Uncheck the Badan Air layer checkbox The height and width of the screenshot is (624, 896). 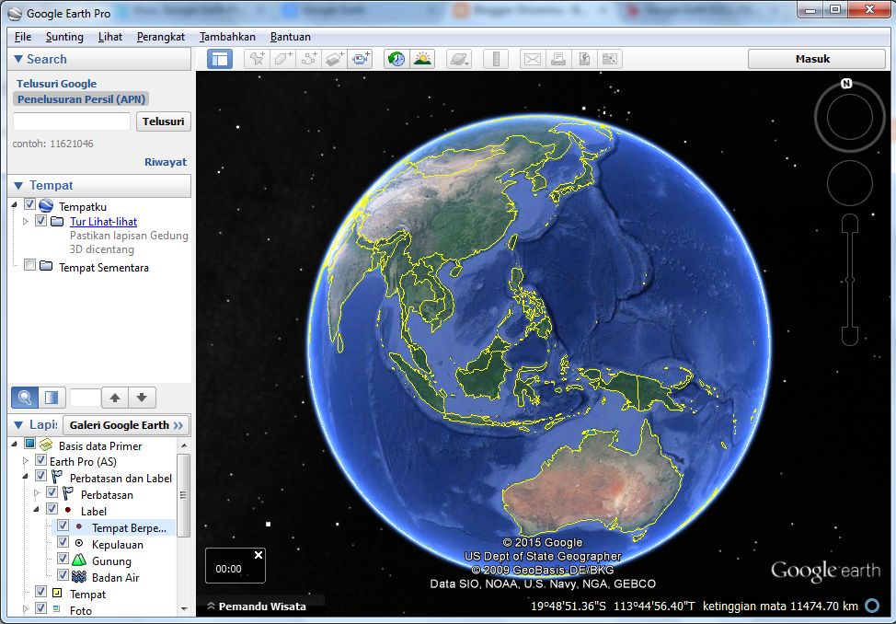[x=63, y=575]
